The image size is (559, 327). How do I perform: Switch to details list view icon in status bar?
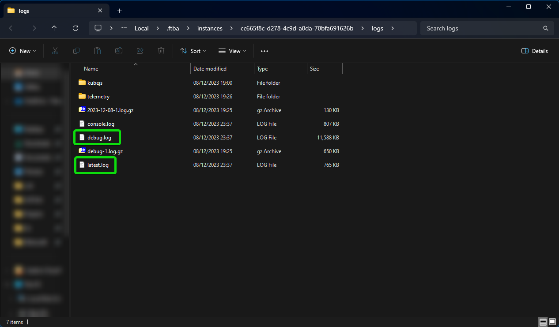[543, 322]
